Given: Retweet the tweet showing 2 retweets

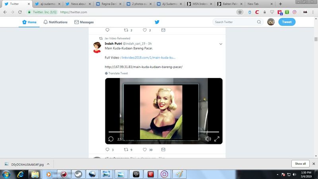Looking at the screenshot, I should [x=126, y=30].
